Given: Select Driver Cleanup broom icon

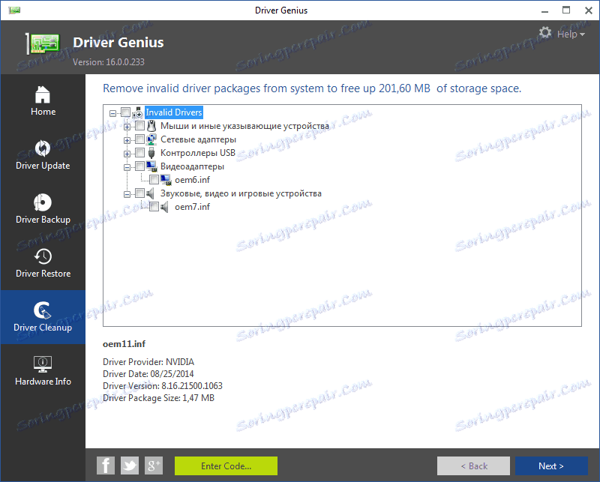Looking at the screenshot, I should tap(43, 310).
